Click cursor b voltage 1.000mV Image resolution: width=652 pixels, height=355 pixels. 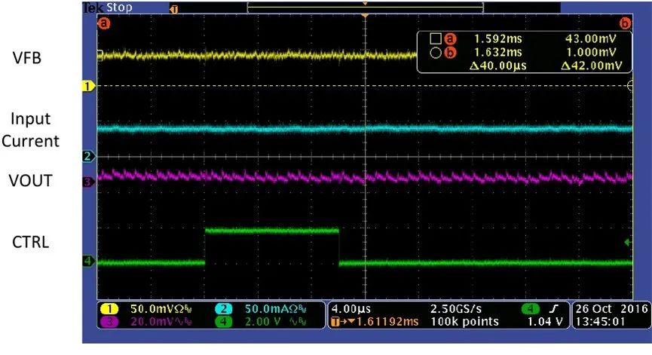590,52
